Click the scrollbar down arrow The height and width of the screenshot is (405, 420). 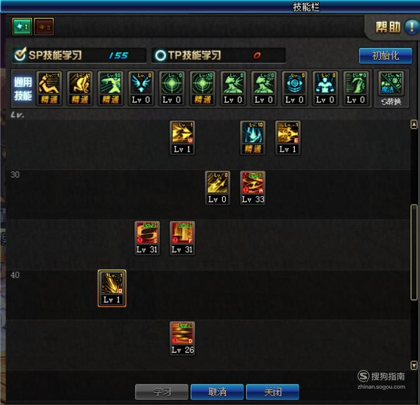click(x=414, y=365)
